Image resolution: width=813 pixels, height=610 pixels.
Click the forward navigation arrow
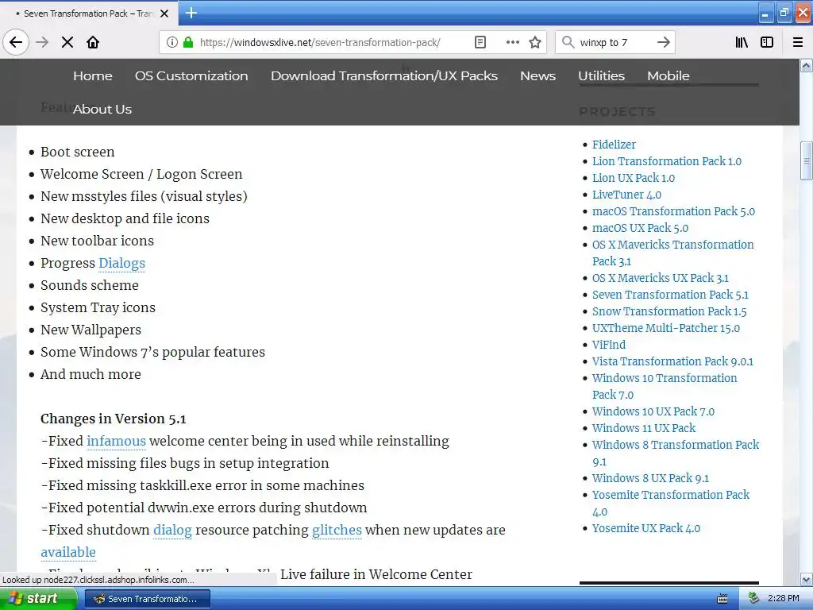coord(42,42)
